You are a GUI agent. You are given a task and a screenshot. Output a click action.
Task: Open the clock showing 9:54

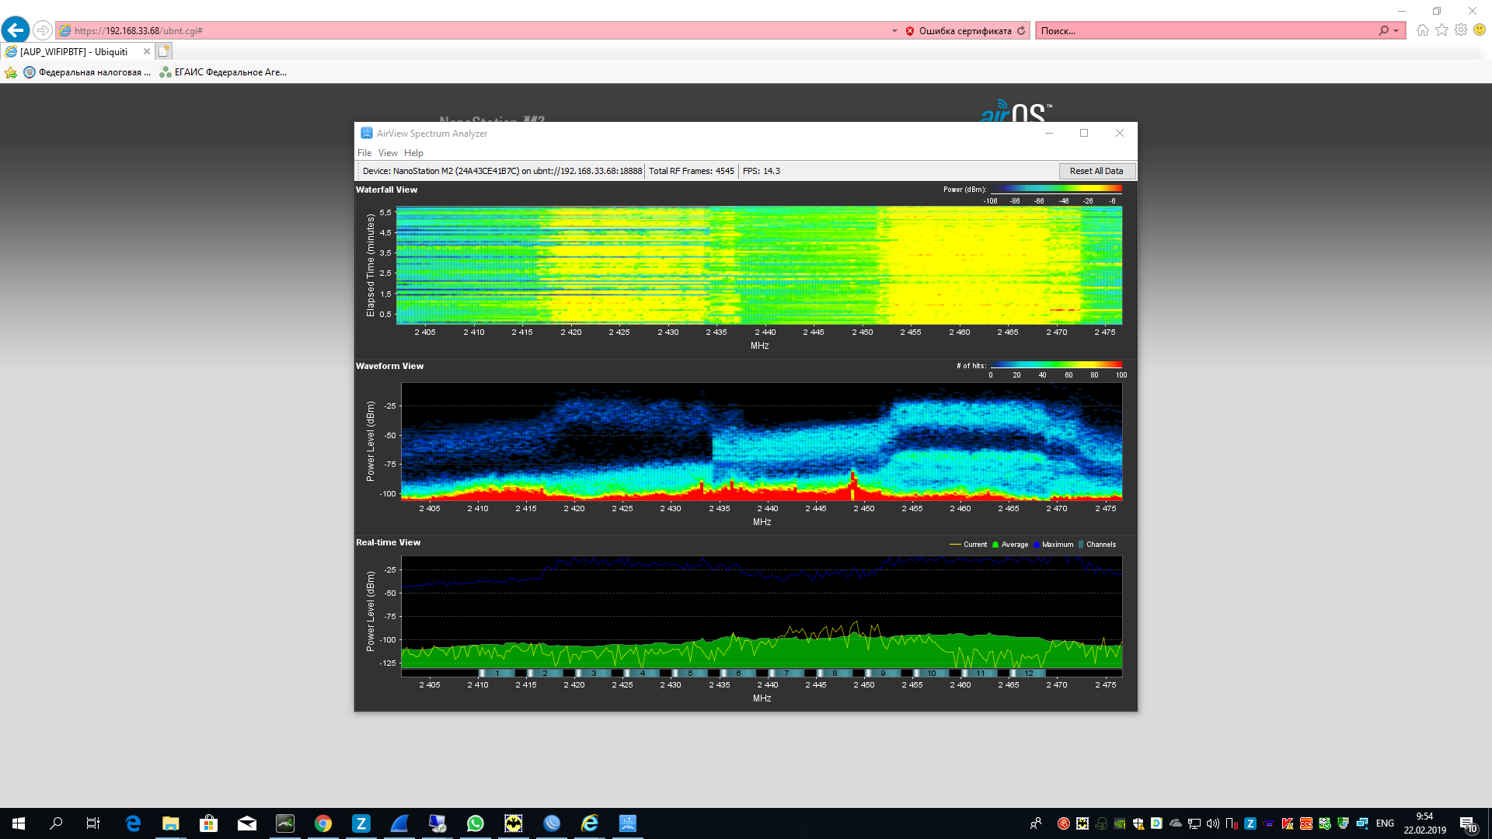coord(1424,823)
